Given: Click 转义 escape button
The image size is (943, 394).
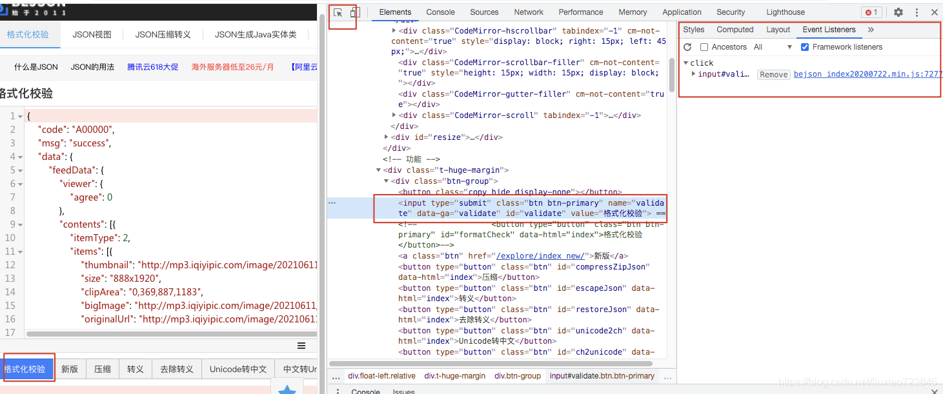Looking at the screenshot, I should click(x=136, y=369).
